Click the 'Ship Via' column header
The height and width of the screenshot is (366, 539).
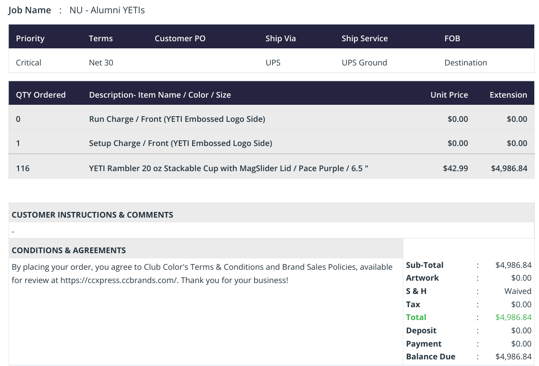coord(280,38)
